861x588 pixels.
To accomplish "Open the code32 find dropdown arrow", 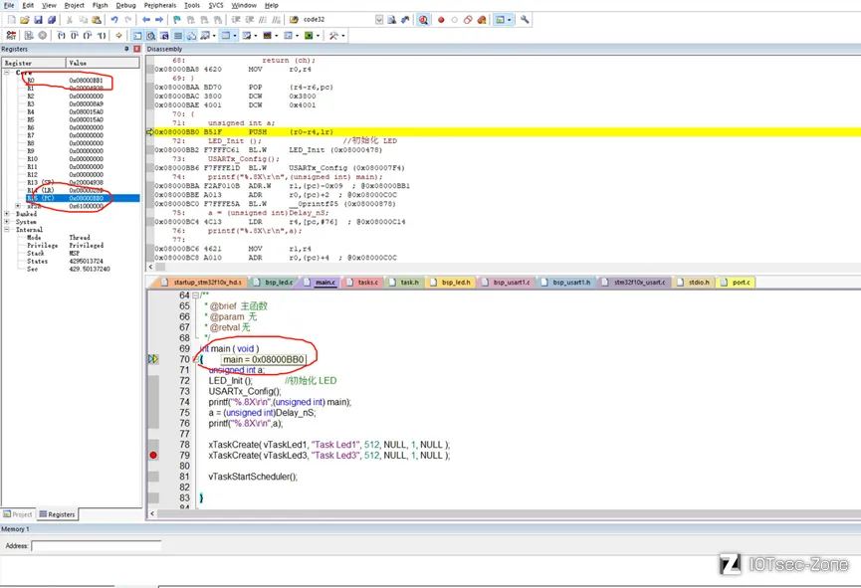I will [x=379, y=20].
